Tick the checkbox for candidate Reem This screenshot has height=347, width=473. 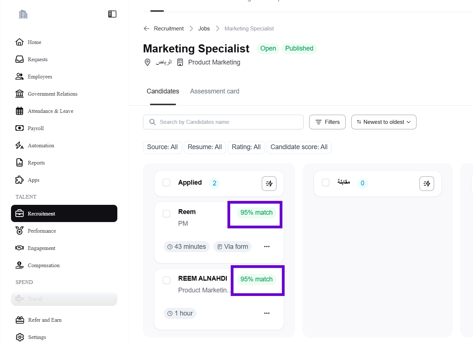point(166,214)
